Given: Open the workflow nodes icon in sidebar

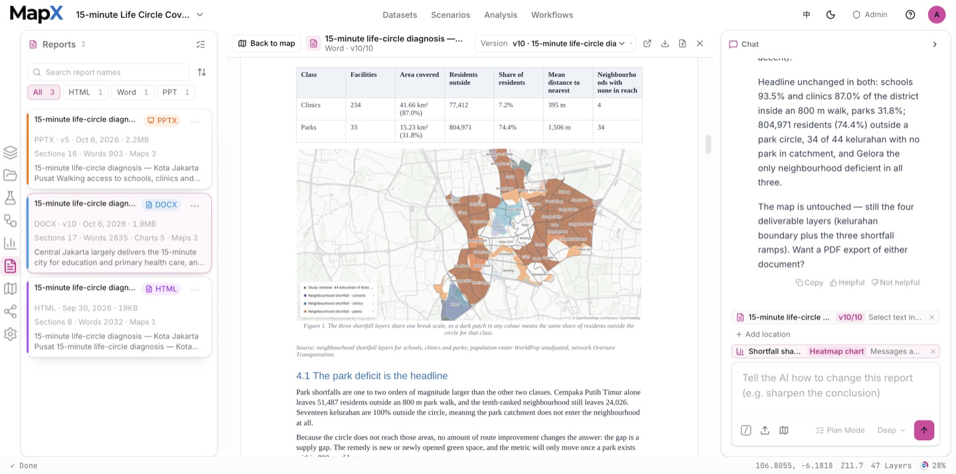Looking at the screenshot, I should (10, 221).
